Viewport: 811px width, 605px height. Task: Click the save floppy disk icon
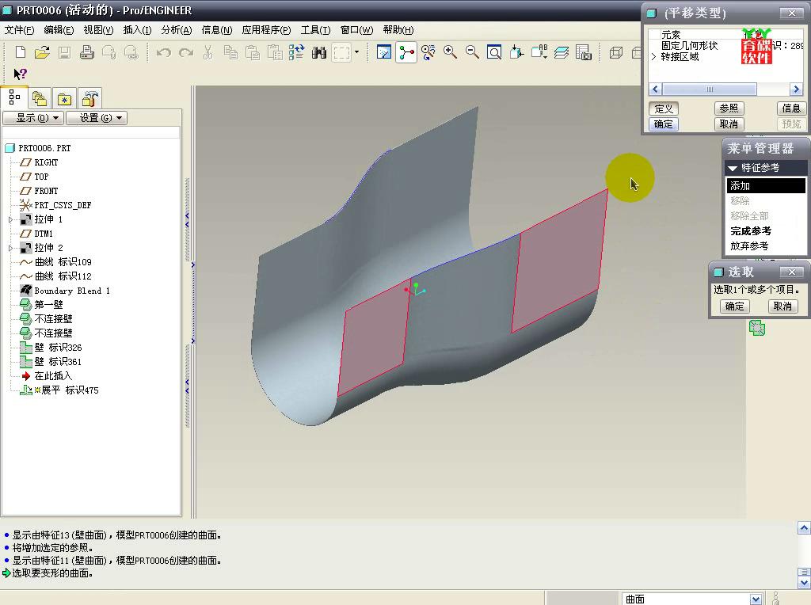point(65,52)
